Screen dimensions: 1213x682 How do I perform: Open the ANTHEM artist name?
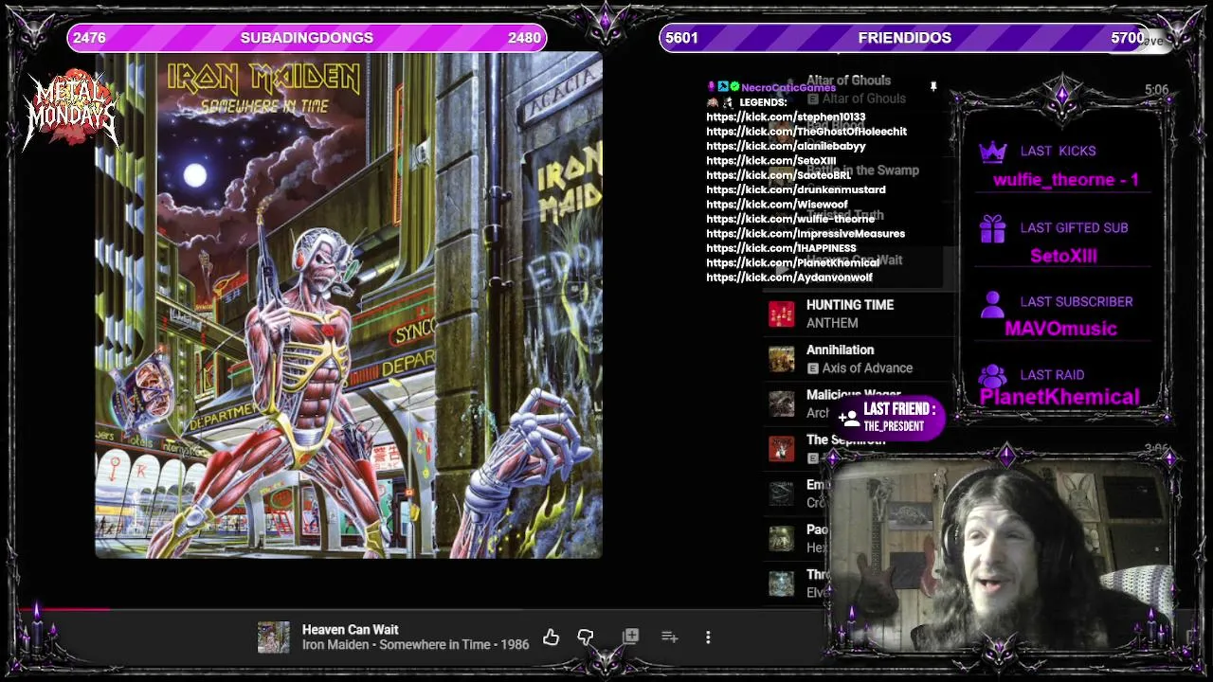(832, 323)
